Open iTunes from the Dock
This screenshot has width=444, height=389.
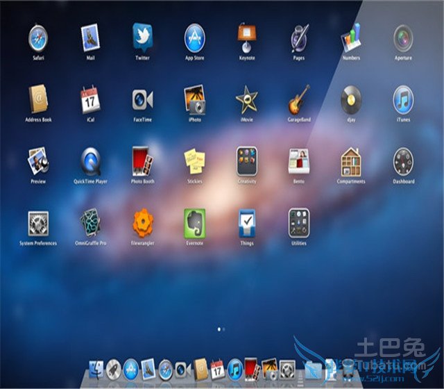tap(234, 368)
